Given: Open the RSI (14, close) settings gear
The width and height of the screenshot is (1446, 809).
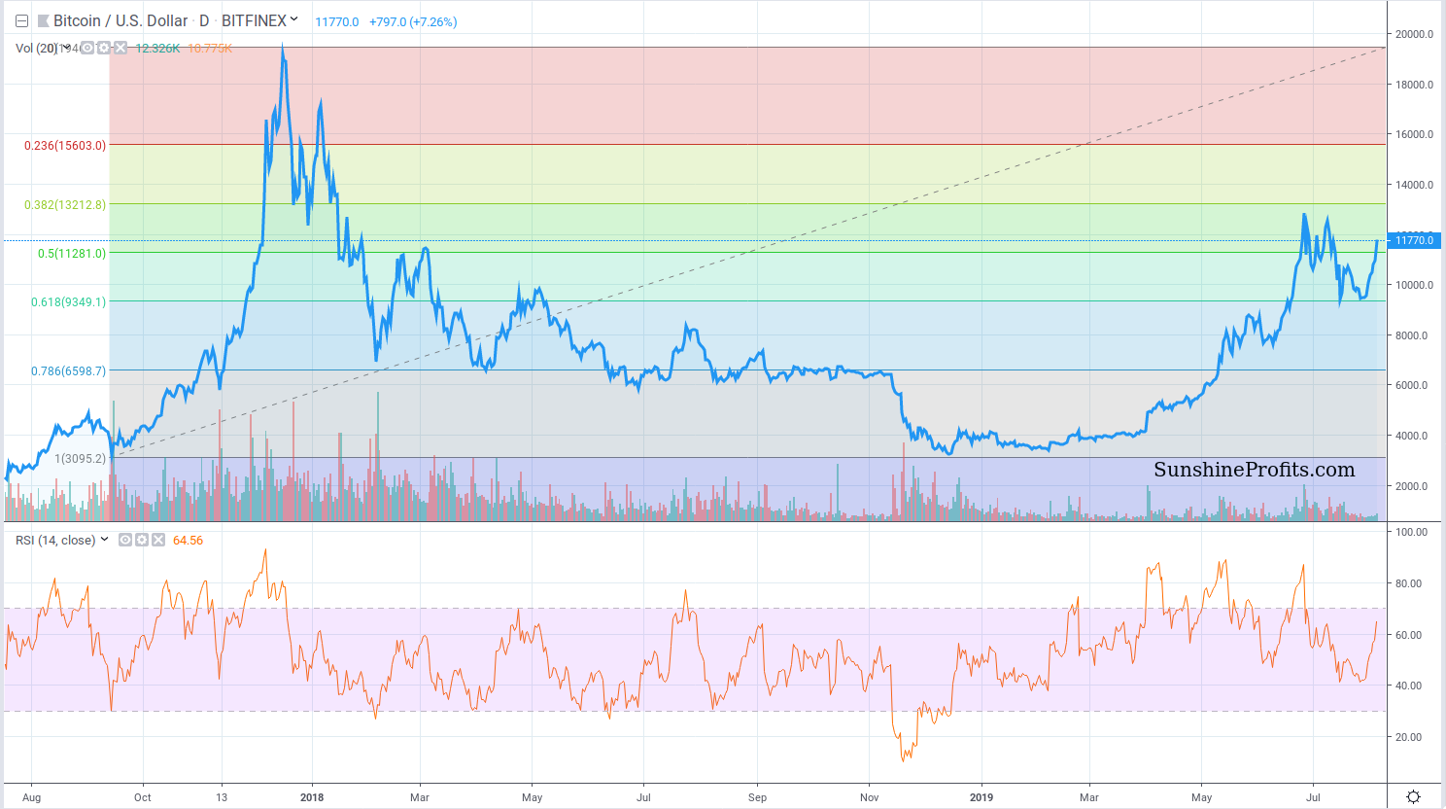Looking at the screenshot, I should 142,540.
